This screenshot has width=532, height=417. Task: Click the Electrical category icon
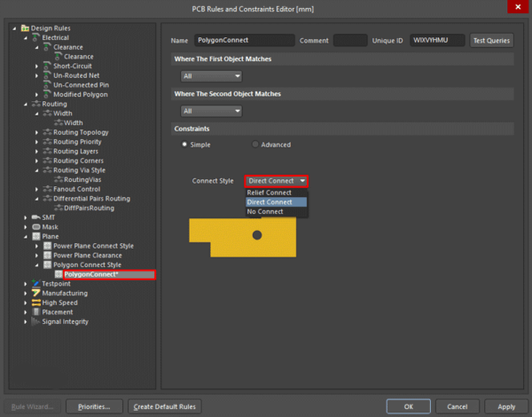coord(36,37)
